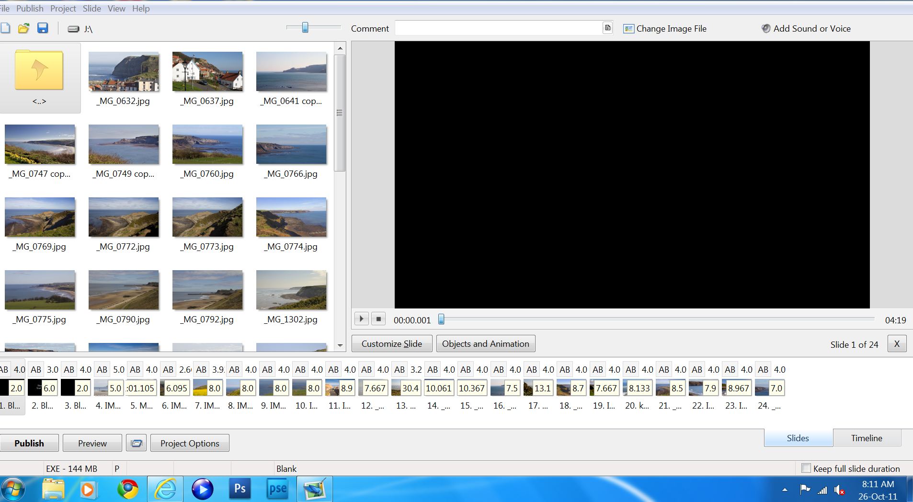Click the 8.9 duration on slide 11
This screenshot has height=502, width=913.
346,388
